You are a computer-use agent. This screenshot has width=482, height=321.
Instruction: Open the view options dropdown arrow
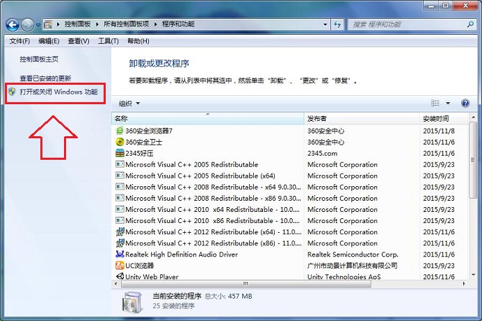(448, 104)
